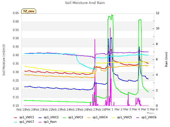Click the orange sp1_VWC4 legend swatch
170x127 pixels.
click(x=89, y=117)
